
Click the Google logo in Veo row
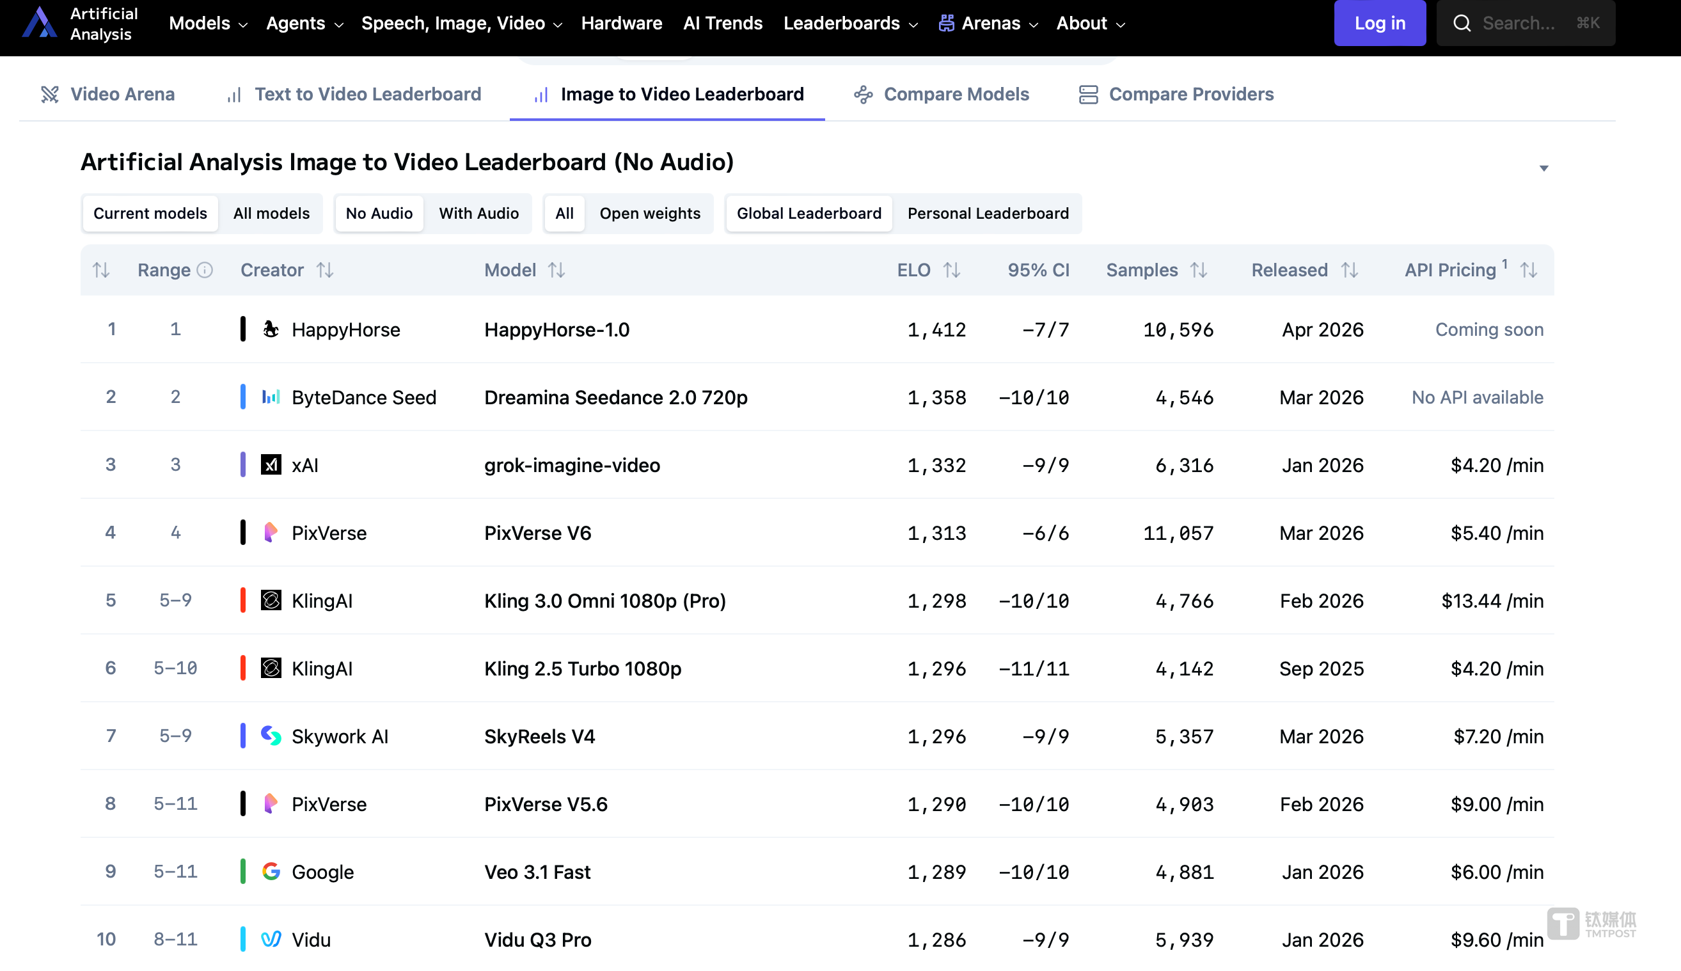pyautogui.click(x=271, y=872)
